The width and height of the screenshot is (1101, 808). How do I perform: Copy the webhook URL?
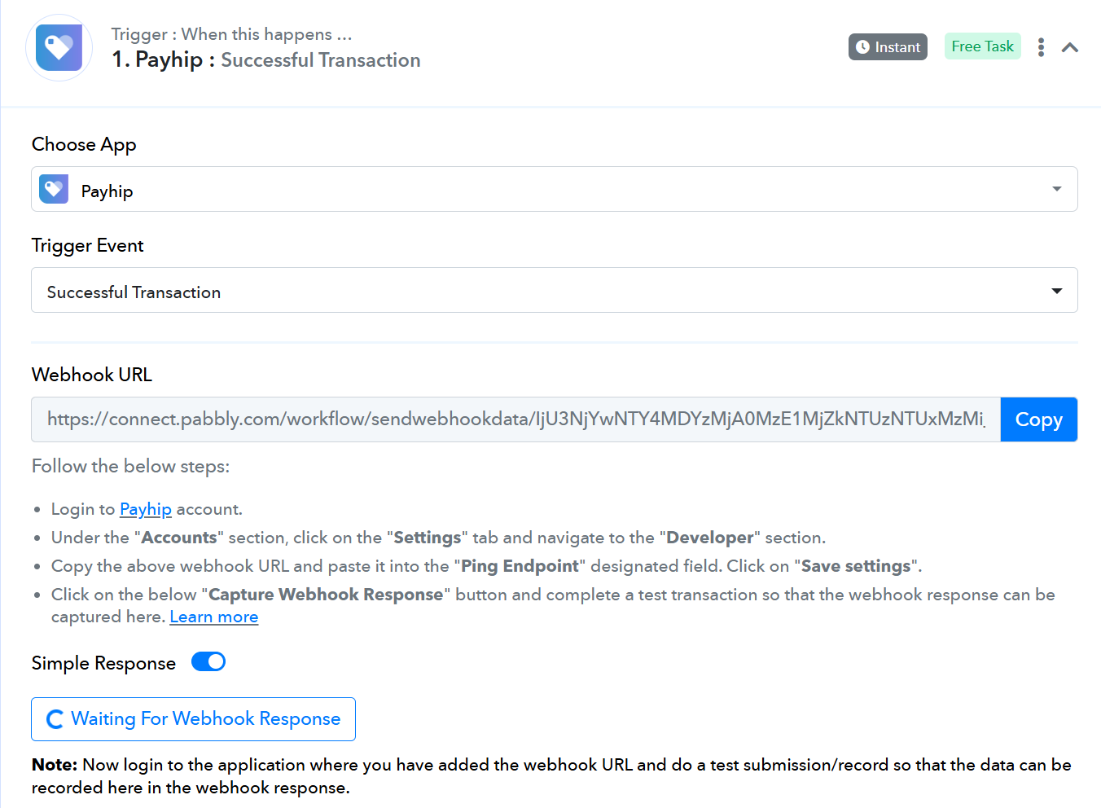coord(1038,419)
